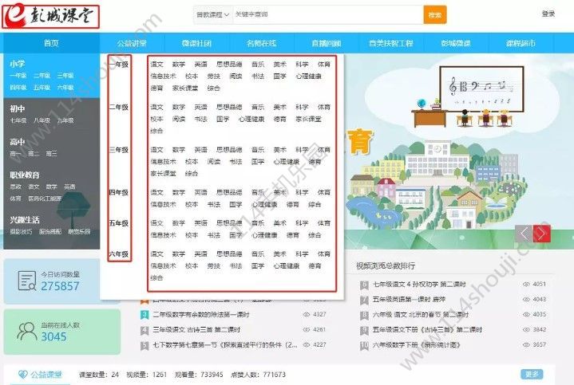This screenshot has height=385, width=574.
Task: Open 六年级 语文 北京的春节 第二课时
Action: pyautogui.click(x=421, y=314)
